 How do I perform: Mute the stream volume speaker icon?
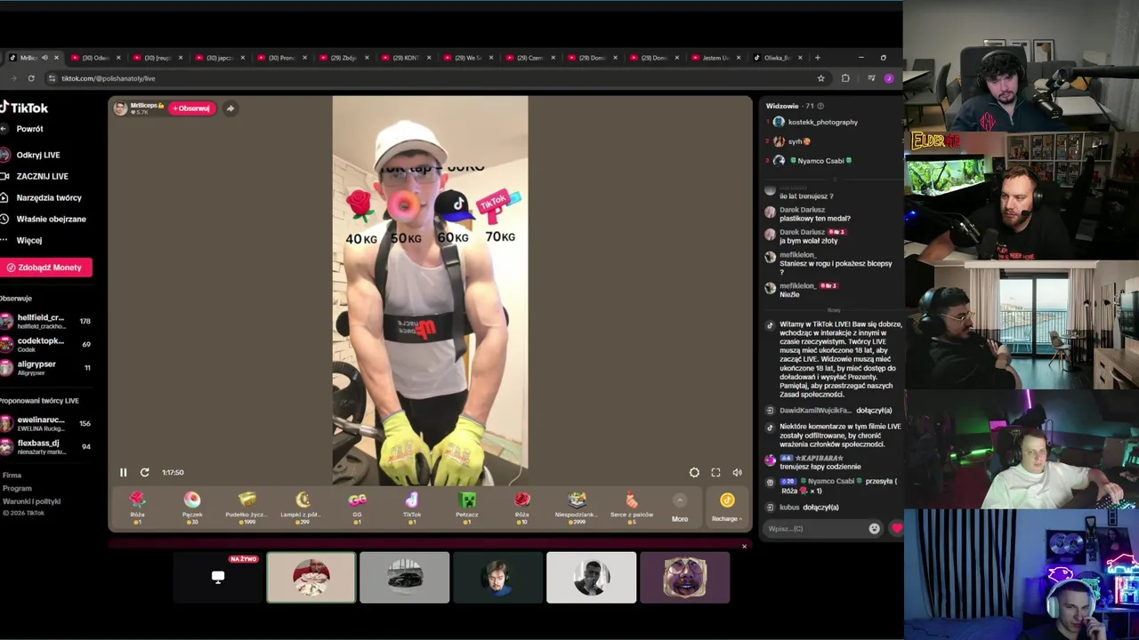pos(737,473)
